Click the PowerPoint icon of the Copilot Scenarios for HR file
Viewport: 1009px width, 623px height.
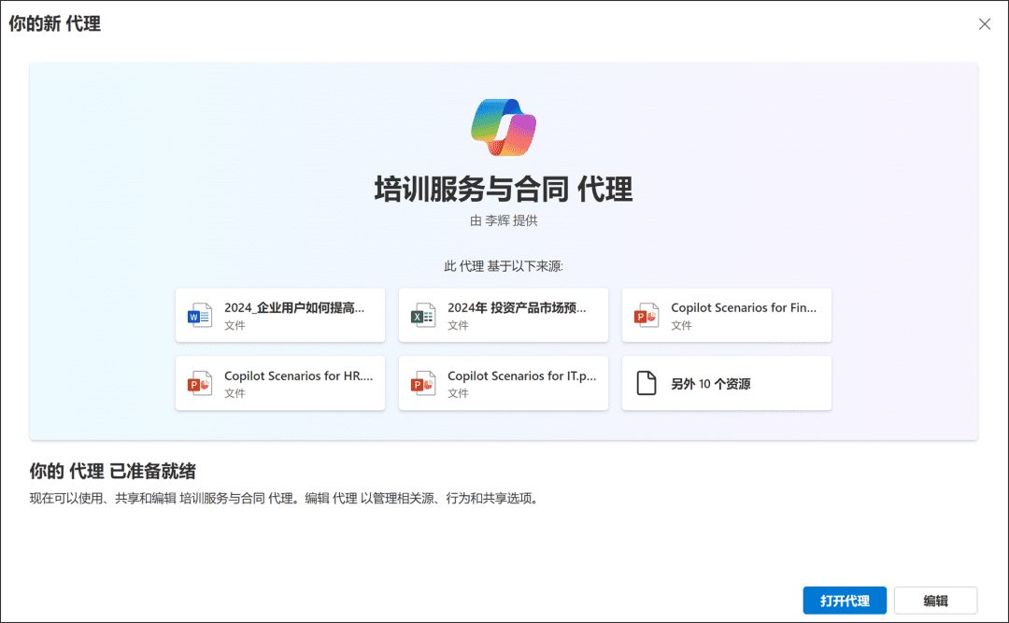point(200,384)
